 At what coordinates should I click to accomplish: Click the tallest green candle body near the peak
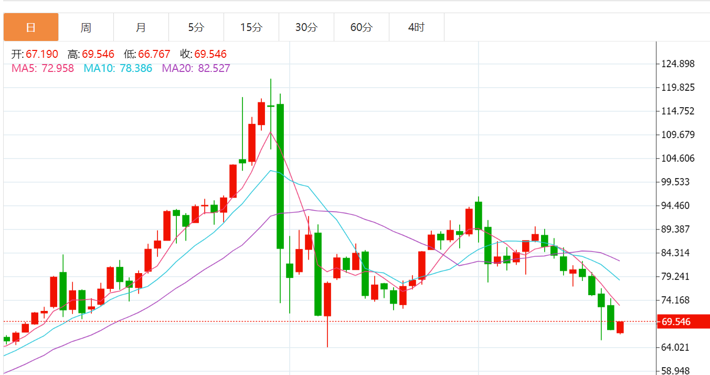click(280, 176)
